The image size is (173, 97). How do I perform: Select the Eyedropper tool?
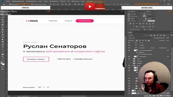tap(2, 22)
